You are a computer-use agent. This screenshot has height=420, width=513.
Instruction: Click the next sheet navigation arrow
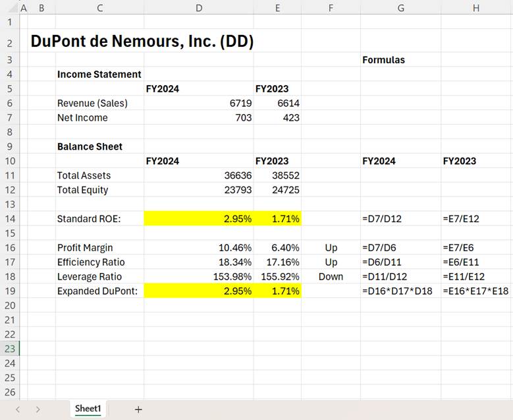click(x=38, y=409)
